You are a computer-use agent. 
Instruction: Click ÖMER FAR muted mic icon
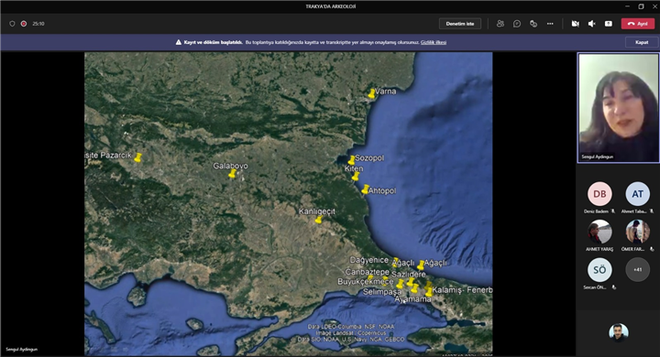(652, 249)
